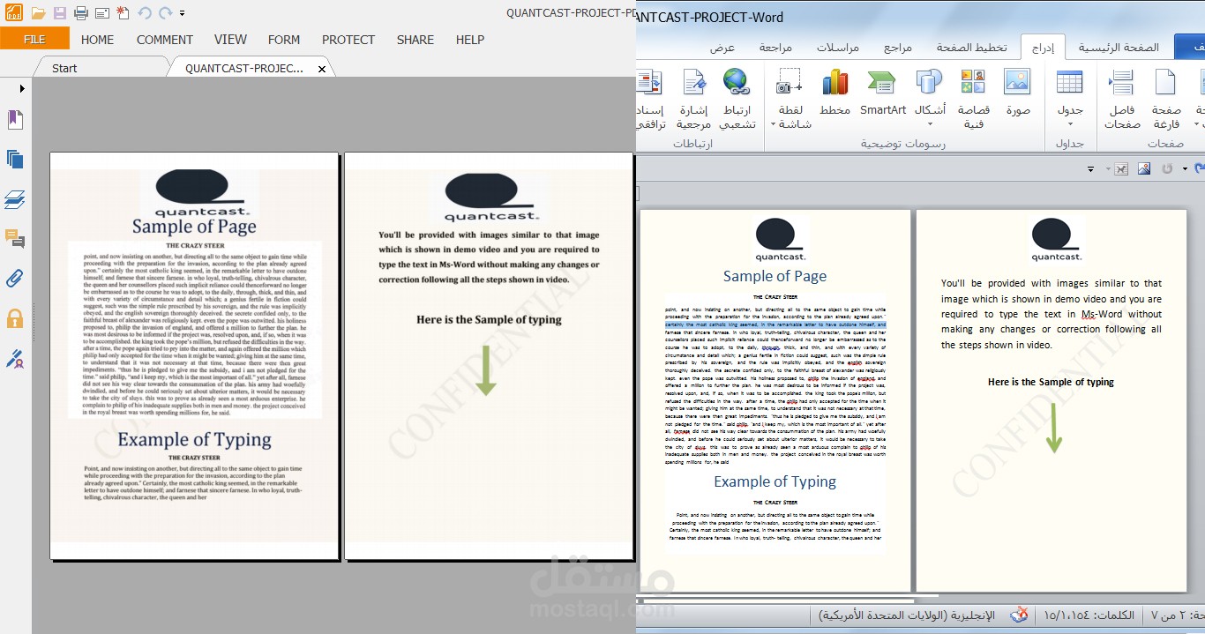The image size is (1205, 634).
Task: Open the word count (الكلمات) status bar entry
Action: tap(1089, 615)
